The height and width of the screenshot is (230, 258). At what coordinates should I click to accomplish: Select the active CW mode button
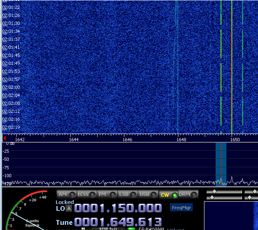point(168,195)
